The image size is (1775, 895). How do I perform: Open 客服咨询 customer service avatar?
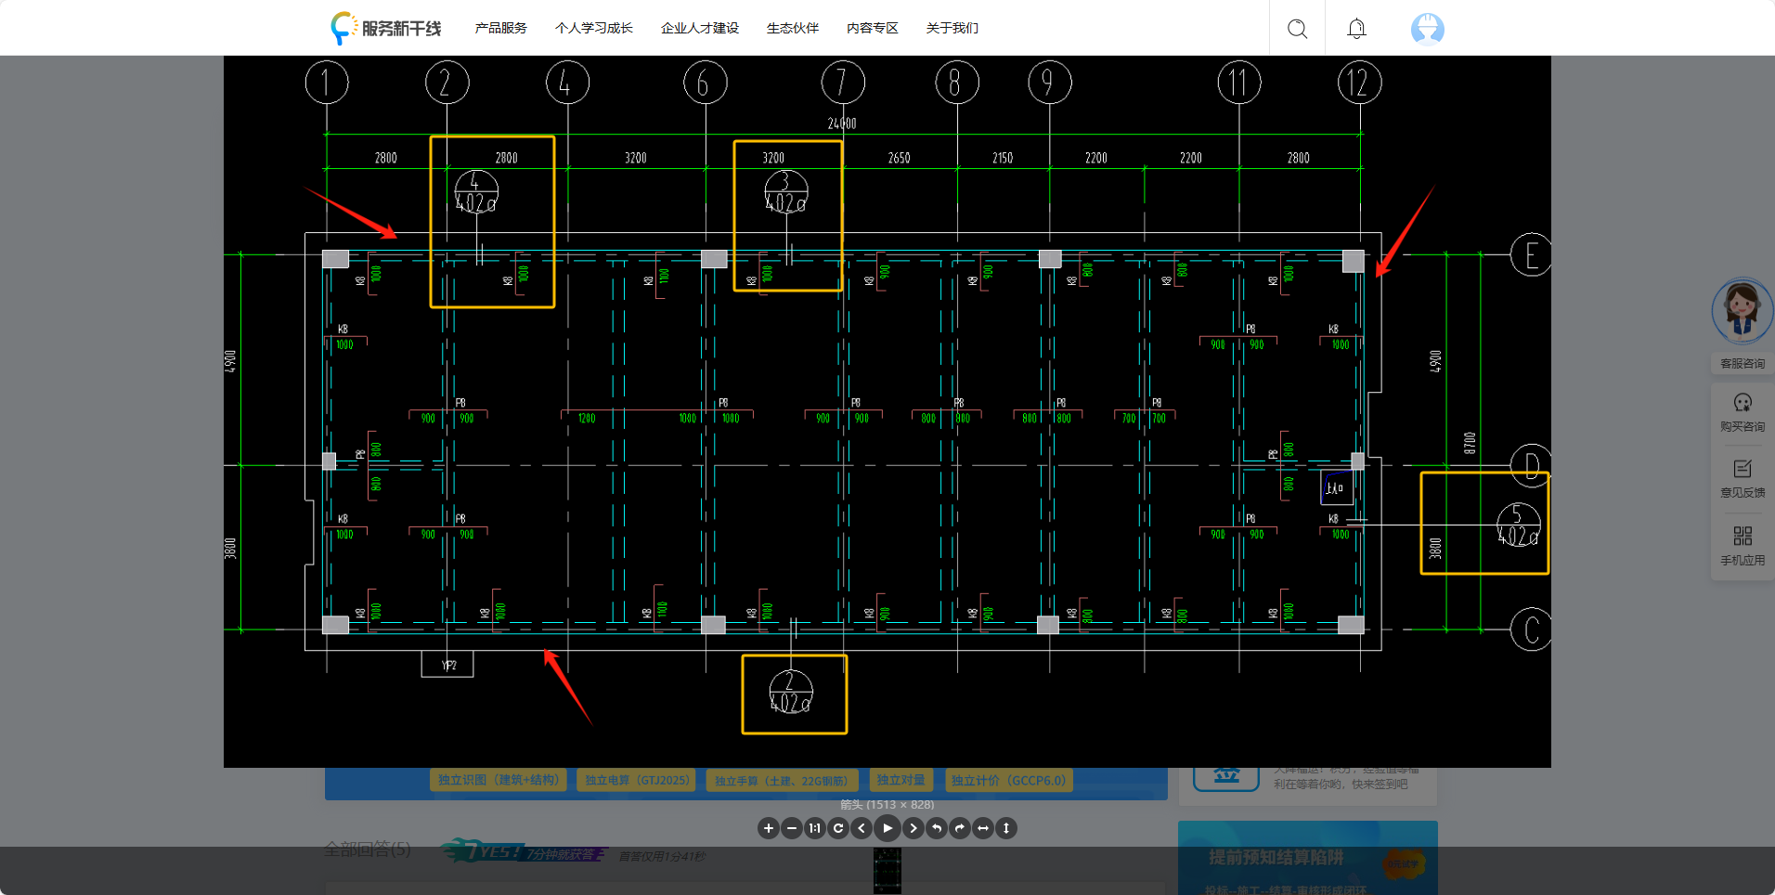1742,311
